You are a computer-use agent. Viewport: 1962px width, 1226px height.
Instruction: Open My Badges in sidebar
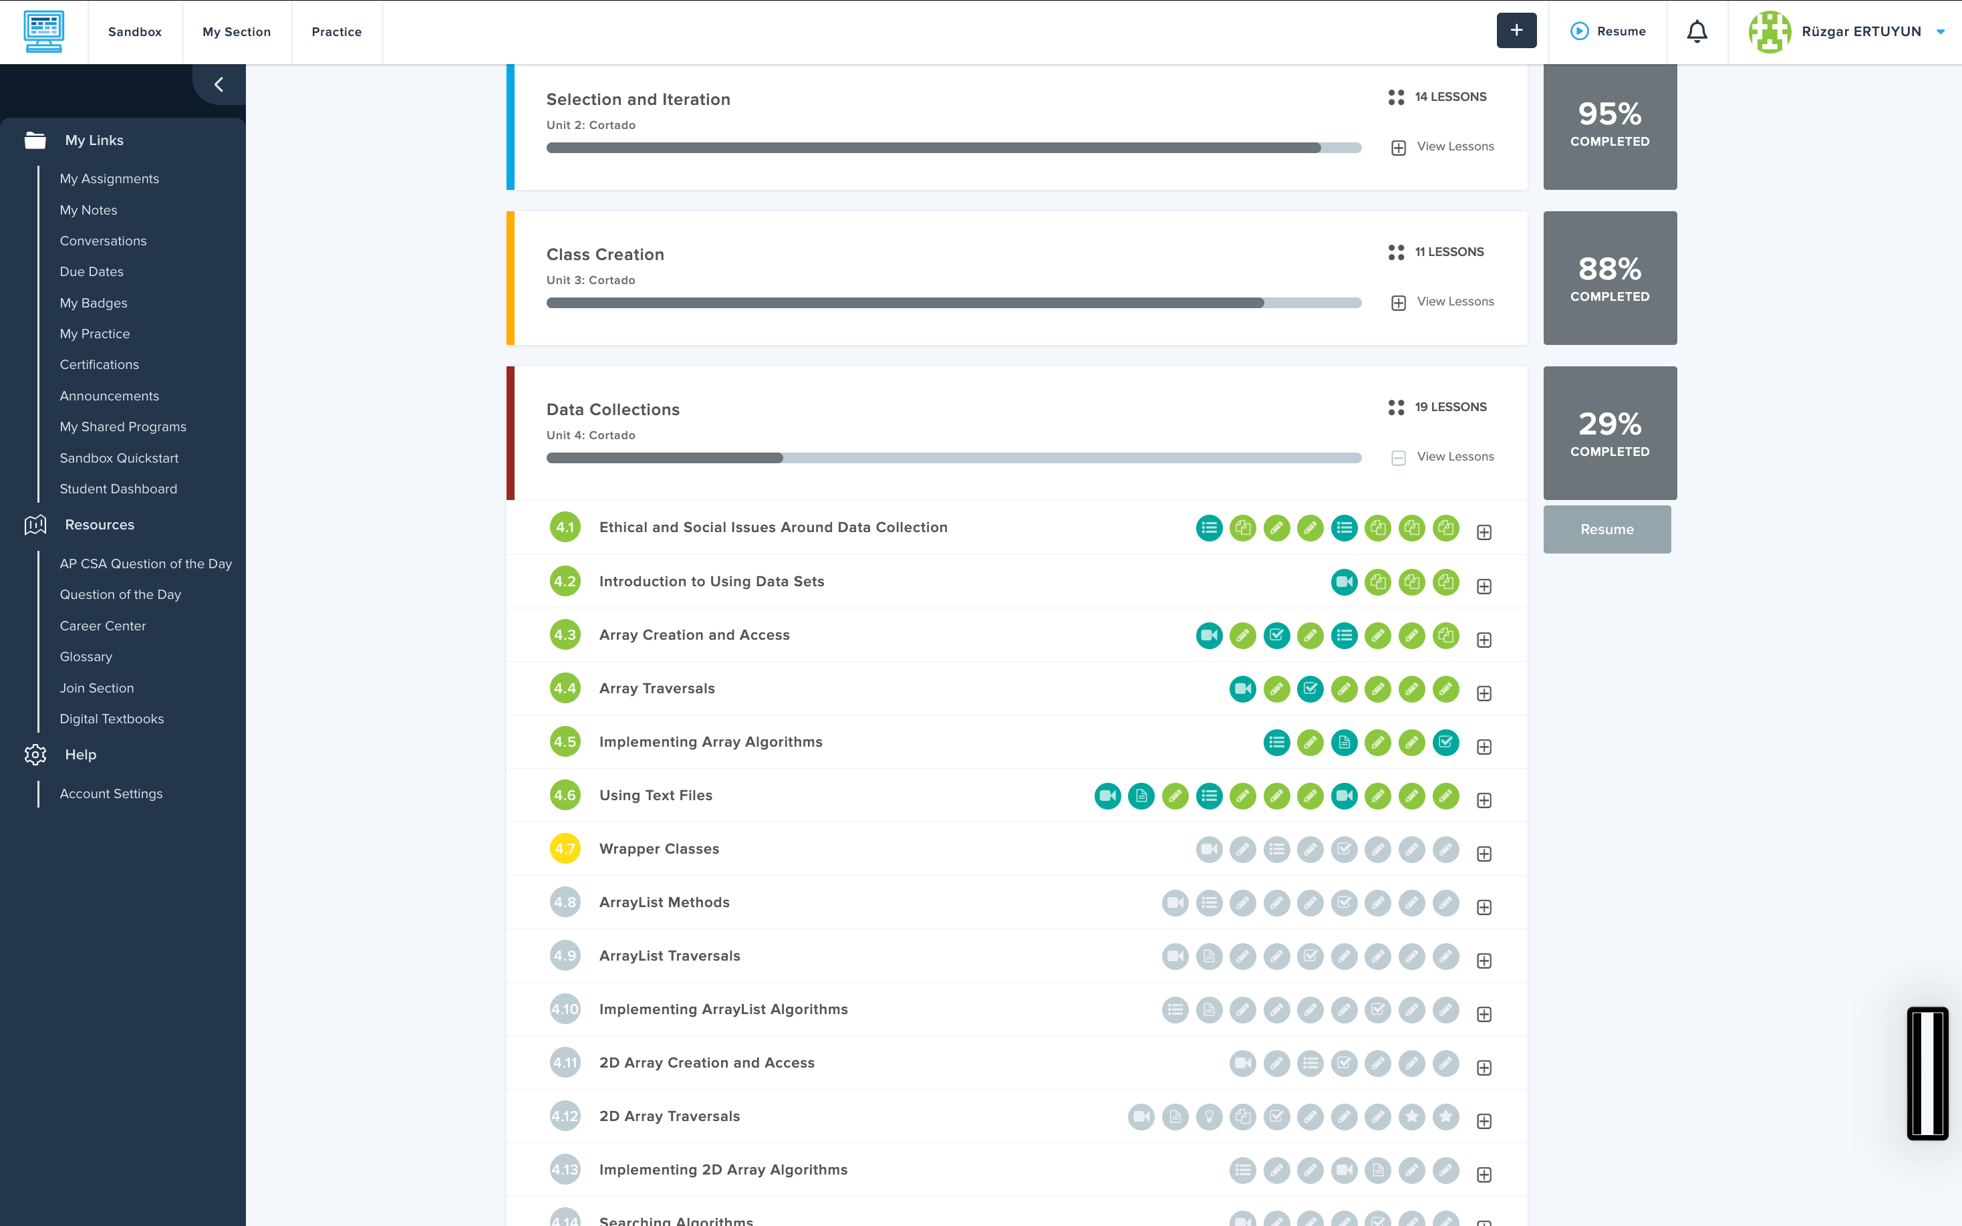click(93, 302)
